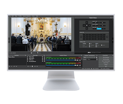The height and width of the screenshot is (104, 123).
Task: Select Presenter tracking mode
Action: pyautogui.click(x=89, y=45)
